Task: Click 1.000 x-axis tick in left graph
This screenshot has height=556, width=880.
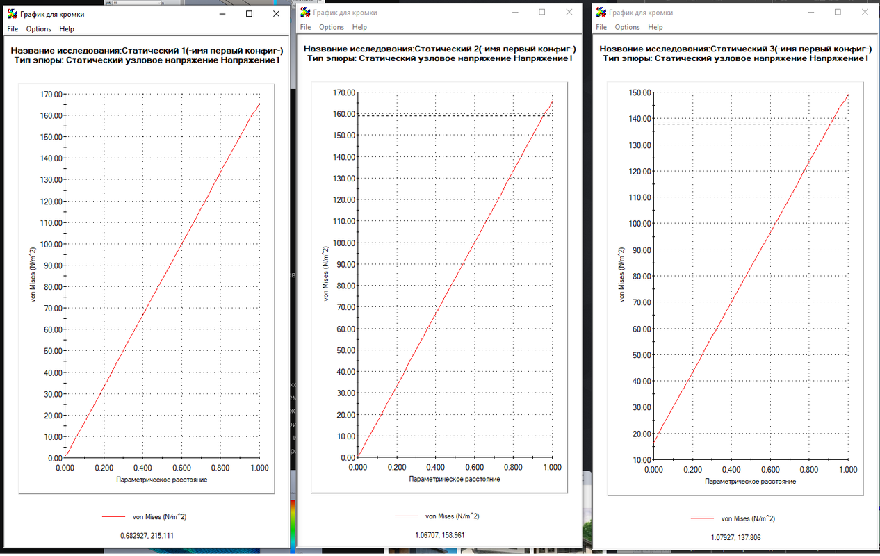Action: pos(259,469)
